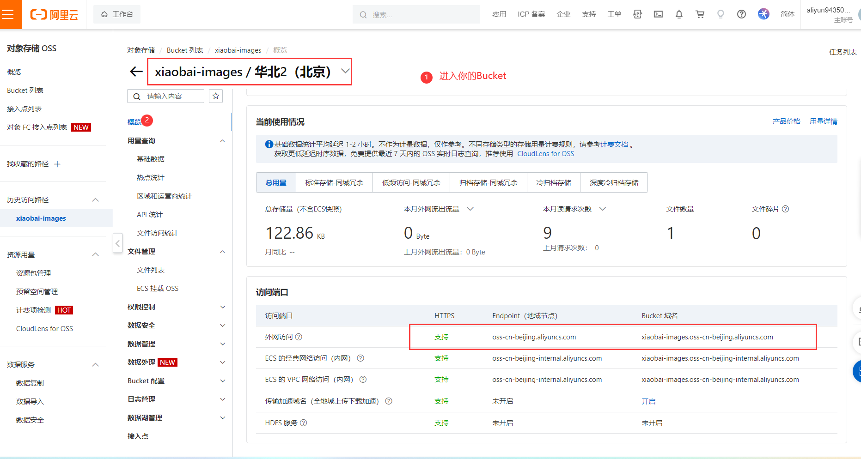Click the Alibaba Cloud logo
The height and width of the screenshot is (459, 861).
coord(54,15)
